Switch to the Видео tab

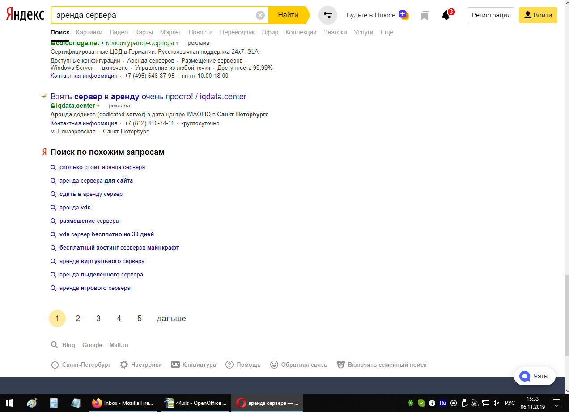(119, 32)
